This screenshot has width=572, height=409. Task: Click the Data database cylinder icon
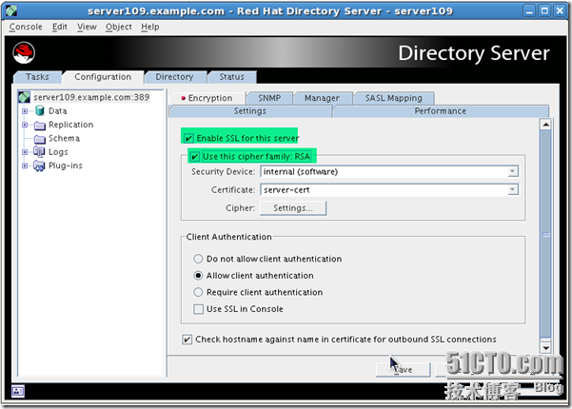click(40, 111)
